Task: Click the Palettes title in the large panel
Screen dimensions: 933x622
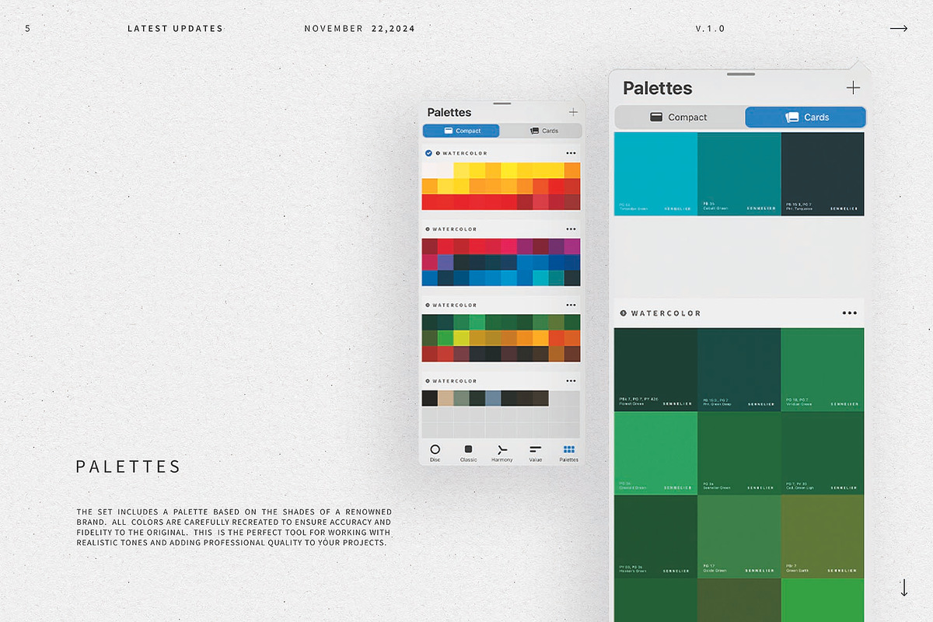Action: pos(657,88)
